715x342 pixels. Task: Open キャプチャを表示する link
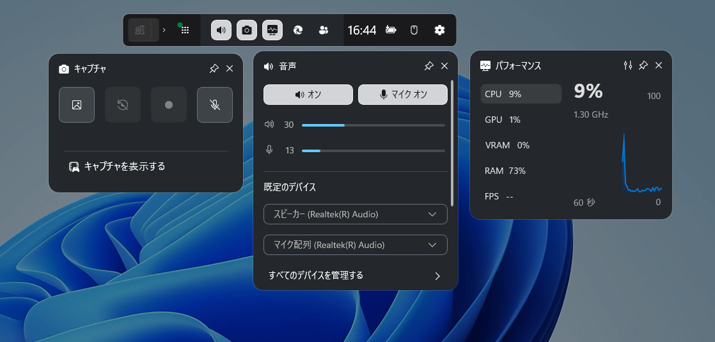coord(117,166)
